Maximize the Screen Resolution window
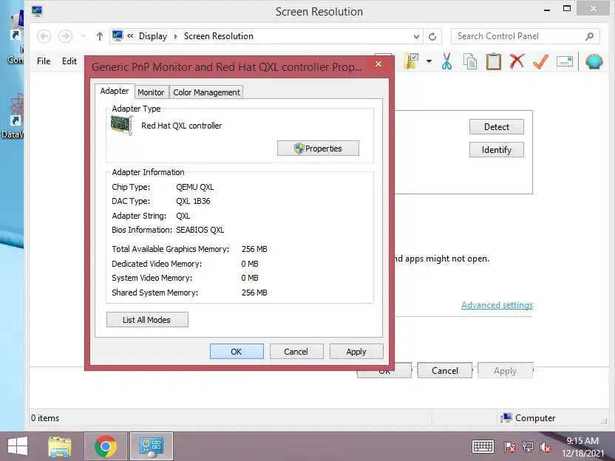Image resolution: width=615 pixels, height=461 pixels. tap(567, 8)
